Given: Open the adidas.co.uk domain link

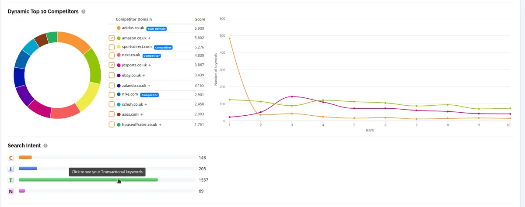Looking at the screenshot, I should 133,28.
